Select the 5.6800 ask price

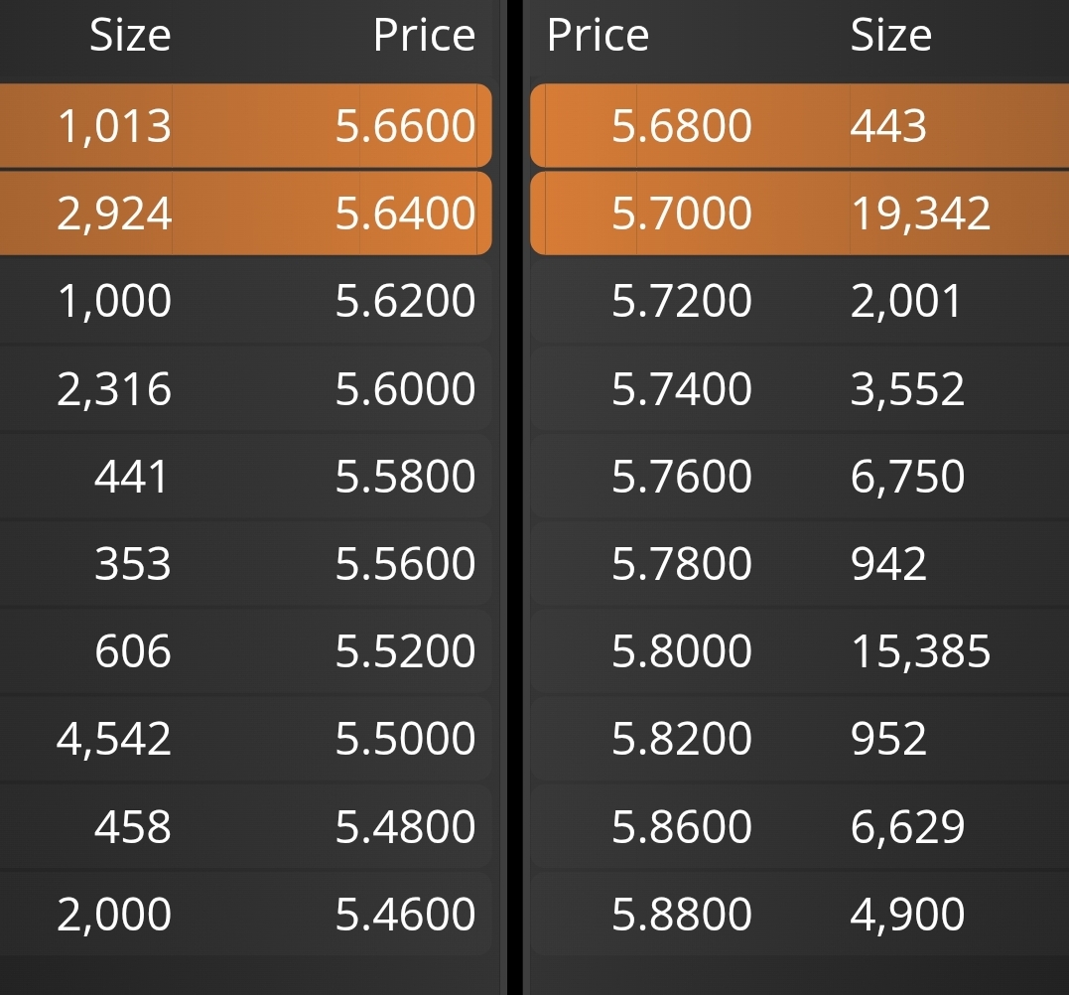681,125
